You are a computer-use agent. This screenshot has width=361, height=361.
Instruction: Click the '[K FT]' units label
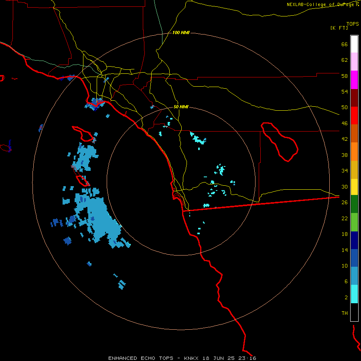tap(339, 28)
